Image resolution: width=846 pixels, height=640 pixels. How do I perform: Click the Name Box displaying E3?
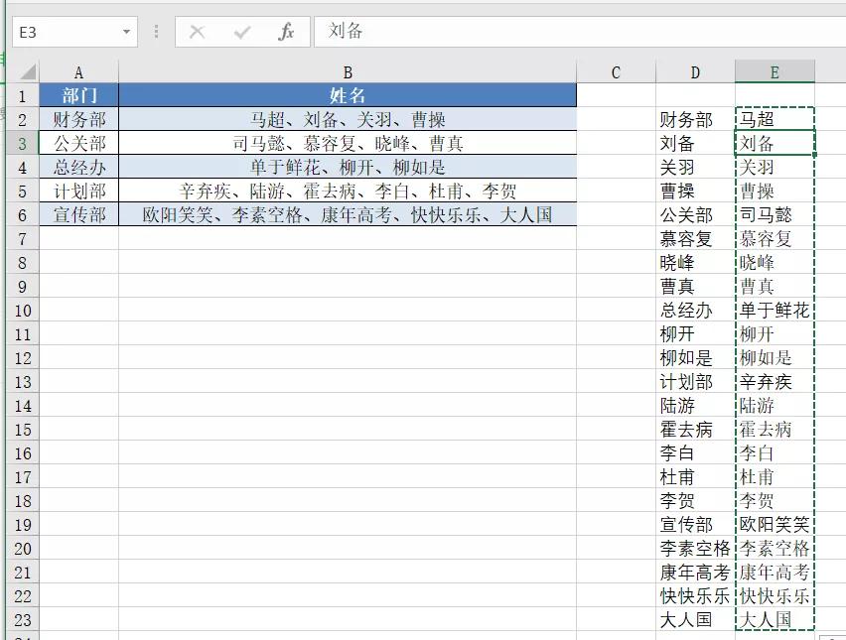60,31
